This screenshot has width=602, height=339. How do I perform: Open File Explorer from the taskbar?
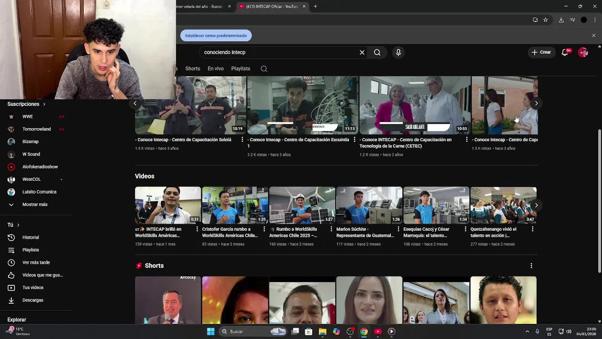[x=322, y=331]
